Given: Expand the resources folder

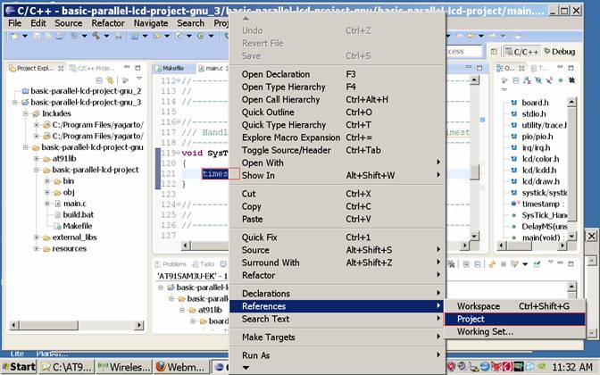Looking at the screenshot, I should pyautogui.click(x=37, y=249).
